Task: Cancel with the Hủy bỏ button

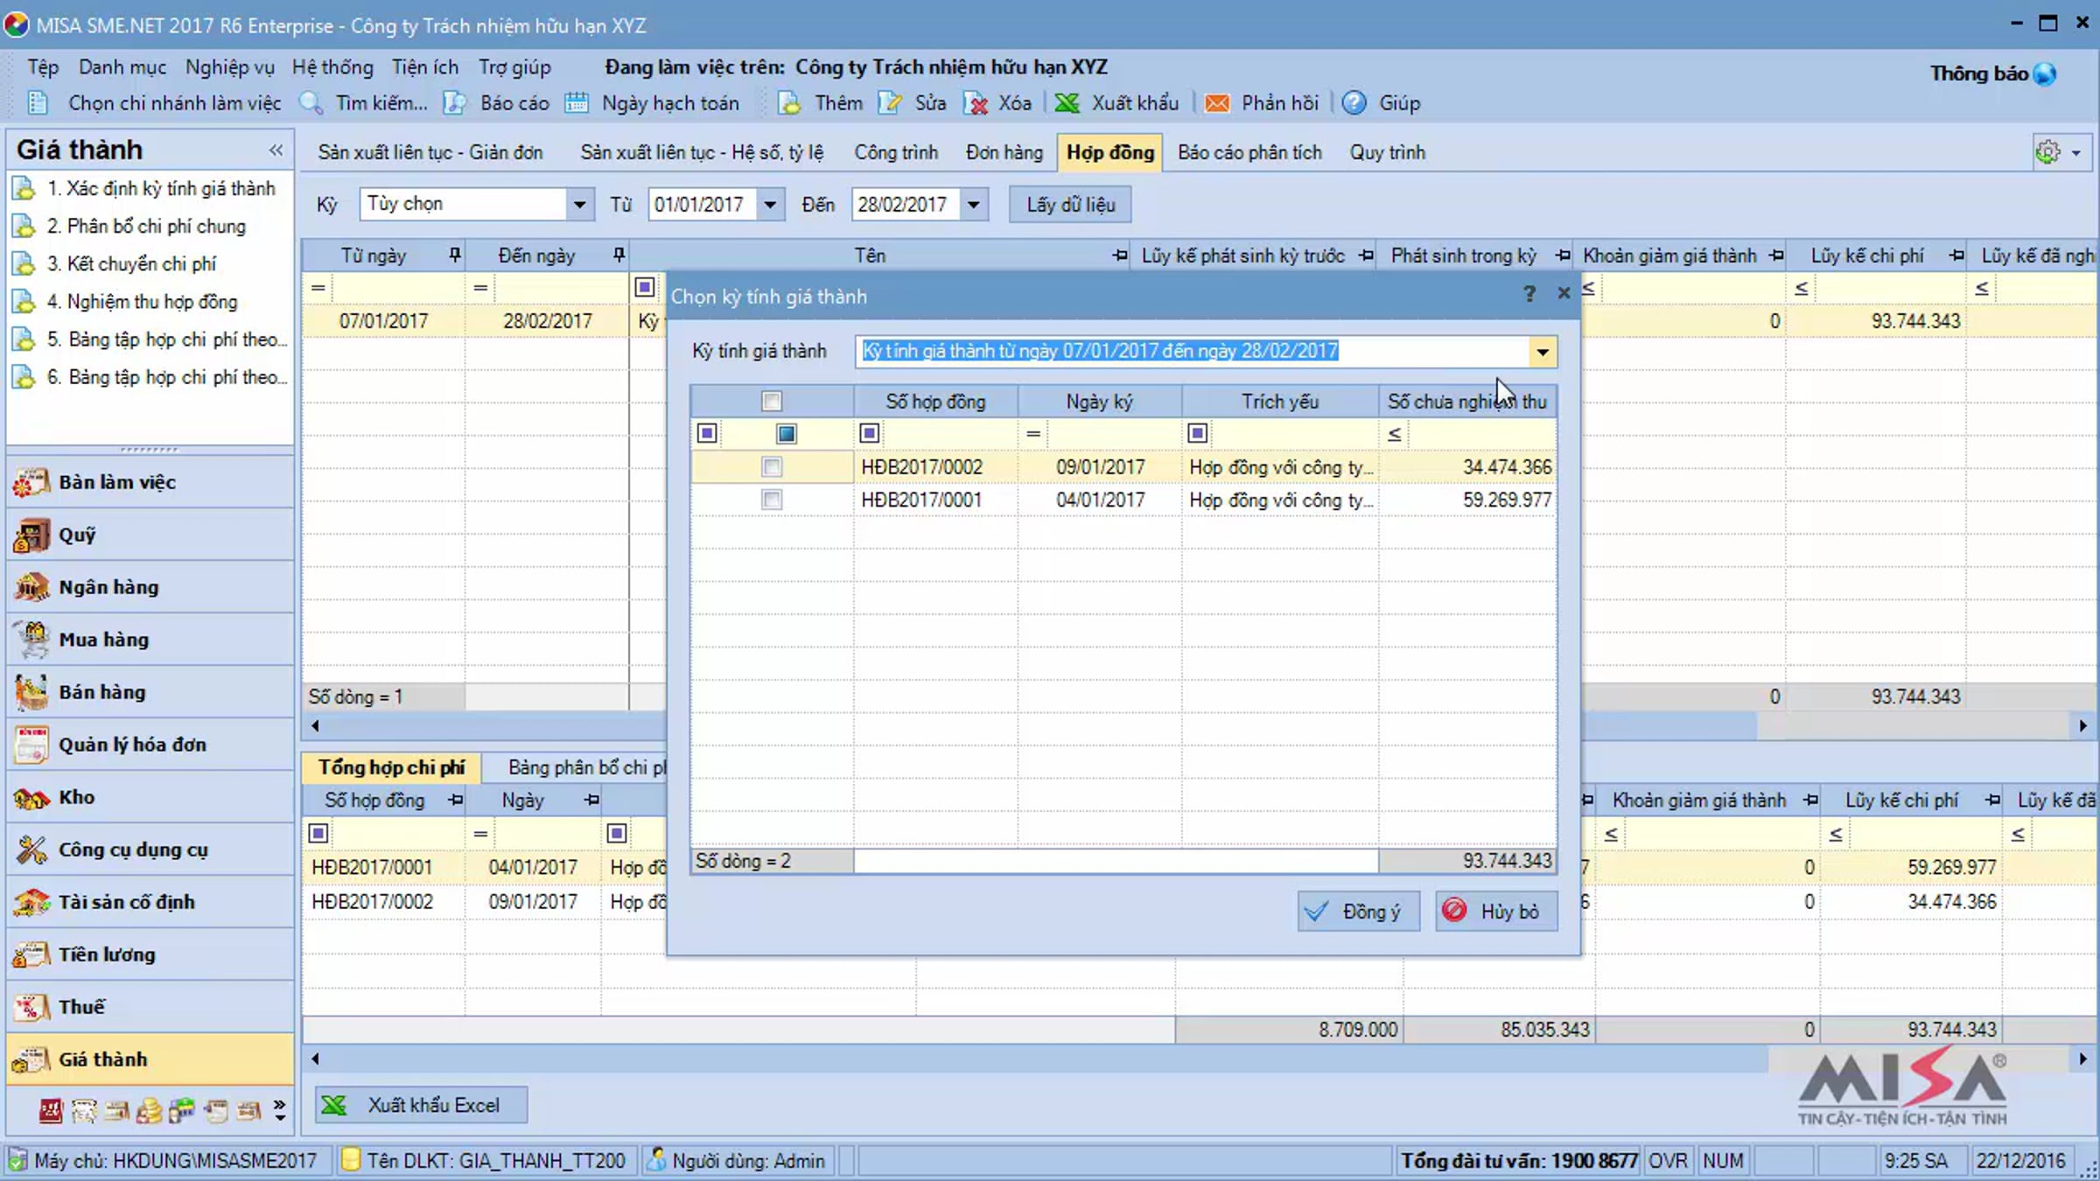Action: 1496,912
